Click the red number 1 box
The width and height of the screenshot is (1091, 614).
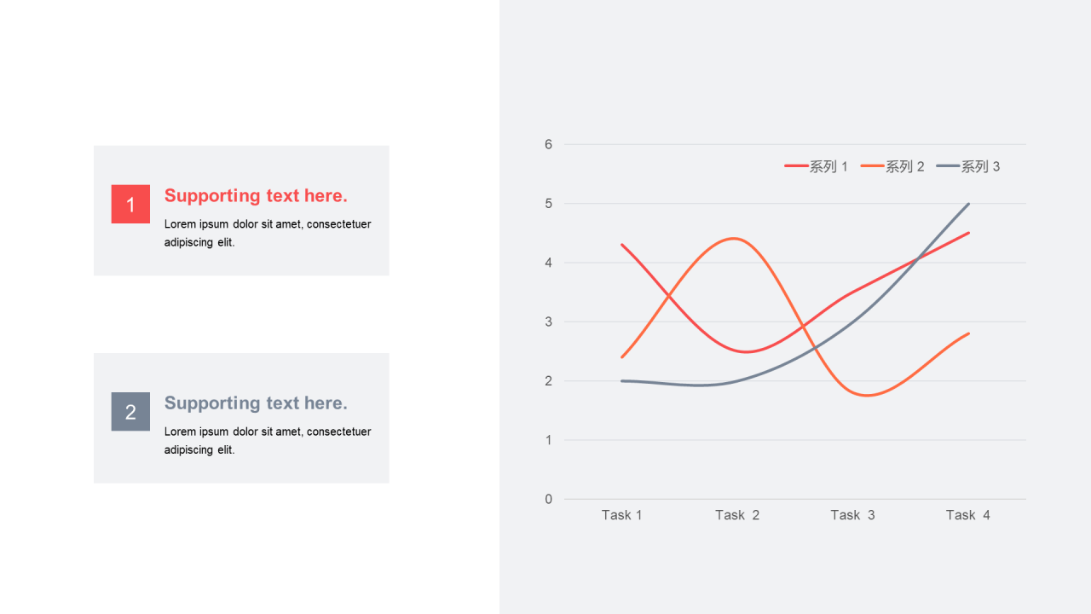coord(130,205)
